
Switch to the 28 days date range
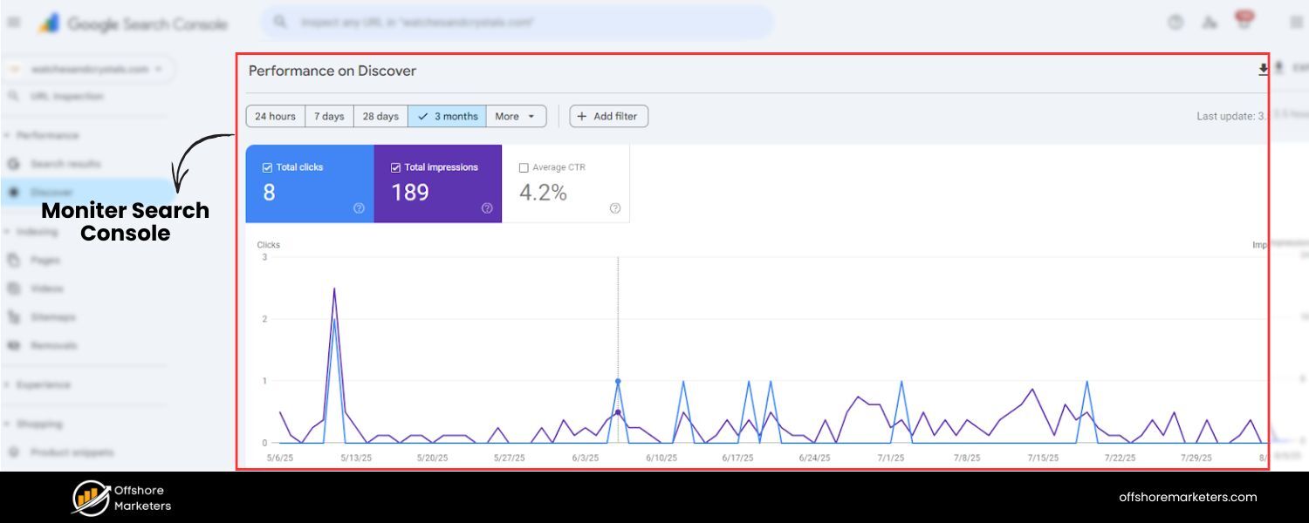coord(380,115)
